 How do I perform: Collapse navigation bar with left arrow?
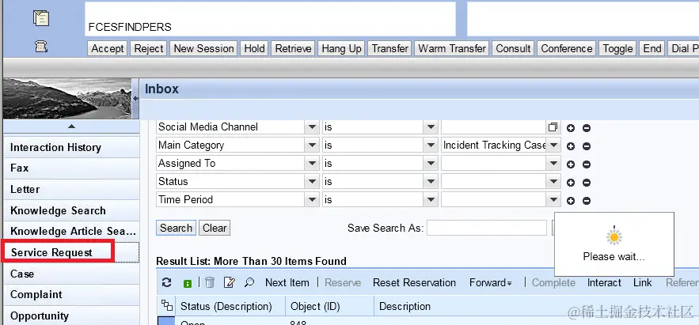pos(135,98)
